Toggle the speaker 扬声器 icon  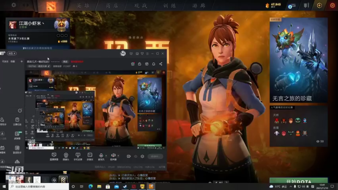[113, 155]
